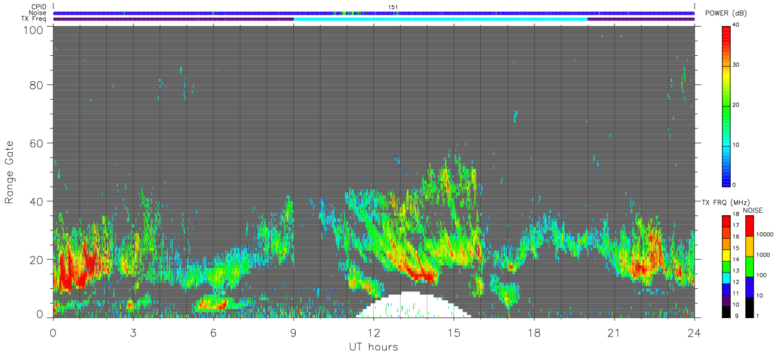Click the x-axis tick label '3'

(x=133, y=333)
